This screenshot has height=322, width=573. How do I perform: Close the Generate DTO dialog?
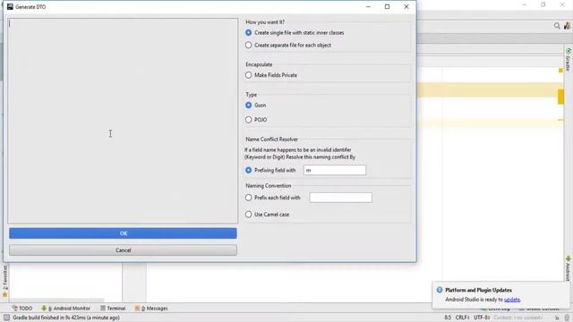[x=406, y=6]
